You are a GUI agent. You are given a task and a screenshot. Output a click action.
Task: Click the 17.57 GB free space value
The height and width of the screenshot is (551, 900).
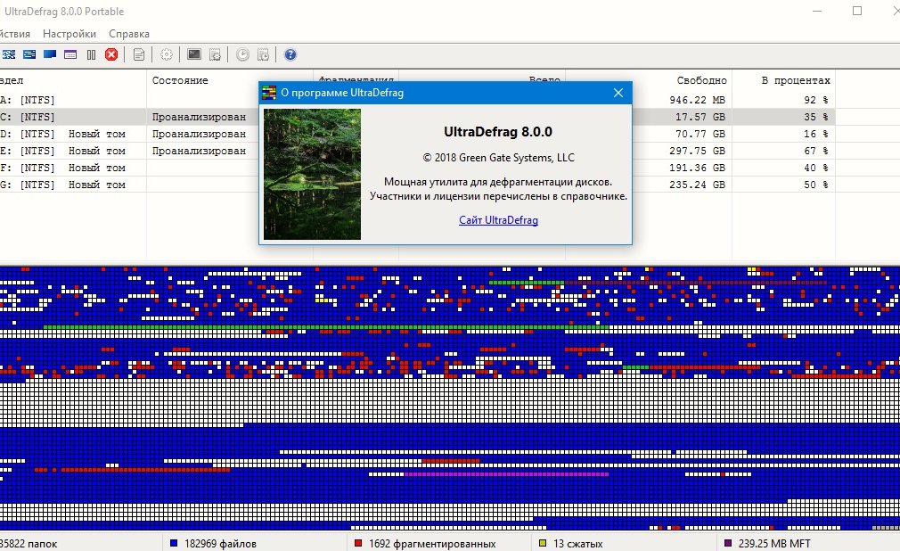coord(700,117)
